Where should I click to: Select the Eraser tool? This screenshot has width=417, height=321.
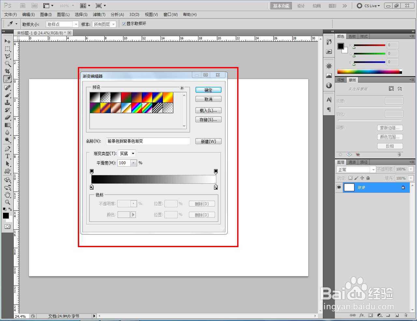(x=7, y=118)
